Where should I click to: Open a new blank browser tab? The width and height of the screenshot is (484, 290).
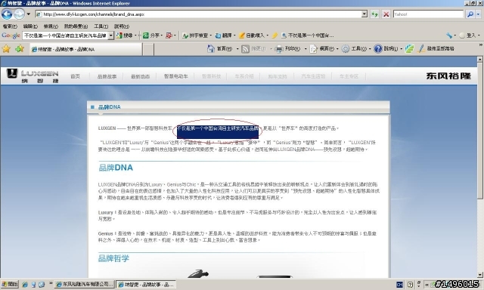pyautogui.click(x=148, y=49)
